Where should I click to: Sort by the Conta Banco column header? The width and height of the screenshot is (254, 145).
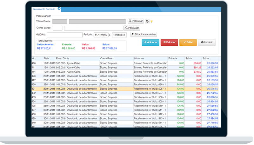coord(116,58)
